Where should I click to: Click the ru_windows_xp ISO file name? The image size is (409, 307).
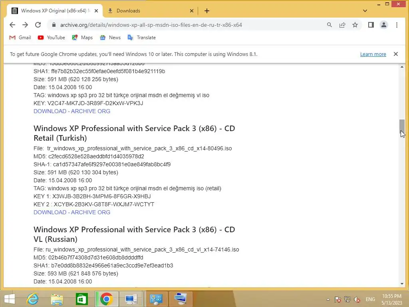click(142, 249)
